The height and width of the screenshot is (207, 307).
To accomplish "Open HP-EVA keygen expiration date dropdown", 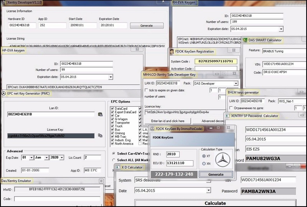I will click(111, 77).
